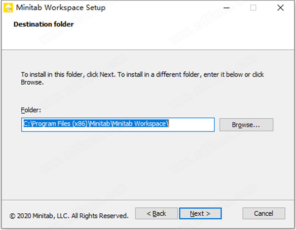This screenshot has width=296, height=230.
Task: Click the install instructions text
Action: (142, 78)
